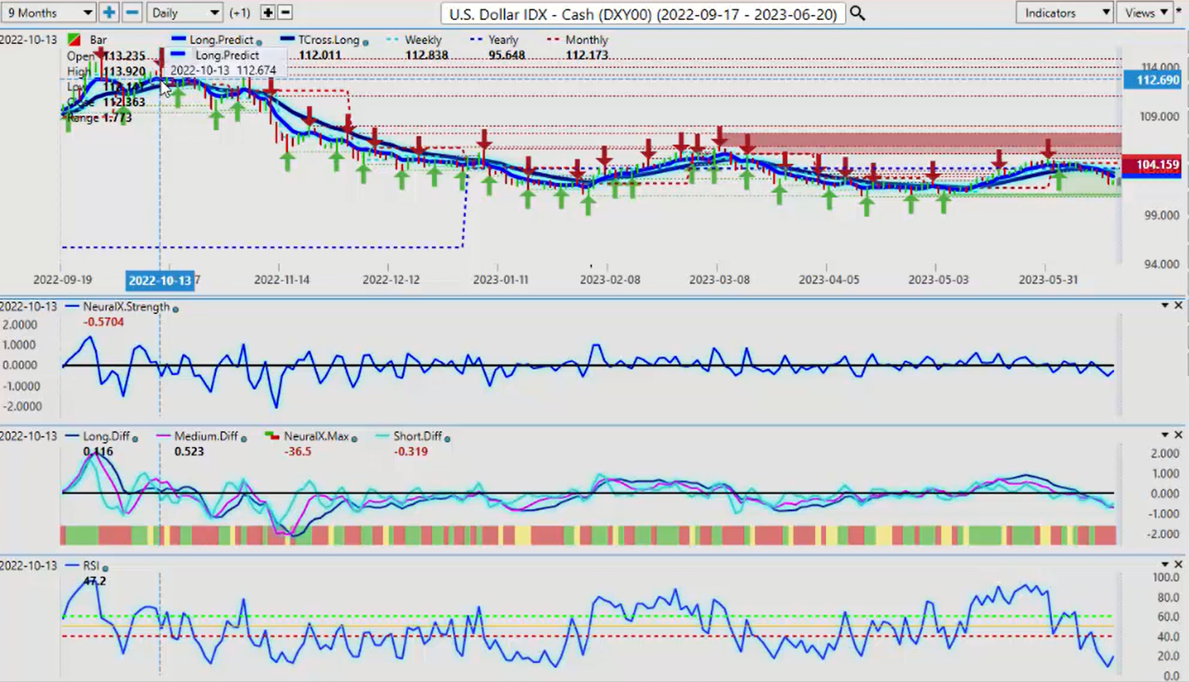Click the U.S. Dollar IDX symbol field

(x=643, y=13)
